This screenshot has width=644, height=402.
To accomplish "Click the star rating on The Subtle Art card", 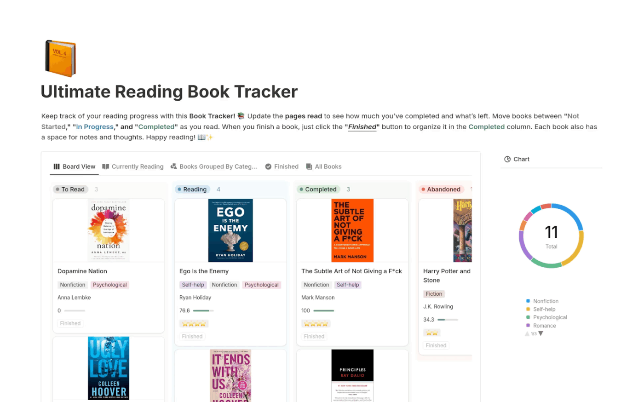I will click(316, 323).
